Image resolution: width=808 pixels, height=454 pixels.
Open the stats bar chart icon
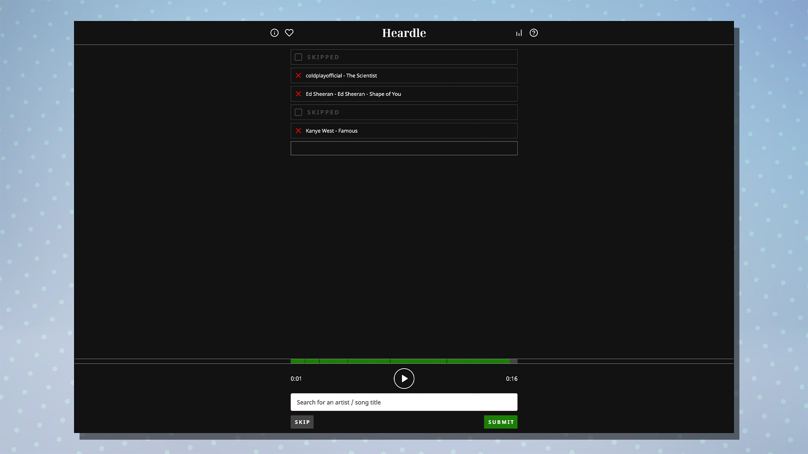click(x=519, y=33)
